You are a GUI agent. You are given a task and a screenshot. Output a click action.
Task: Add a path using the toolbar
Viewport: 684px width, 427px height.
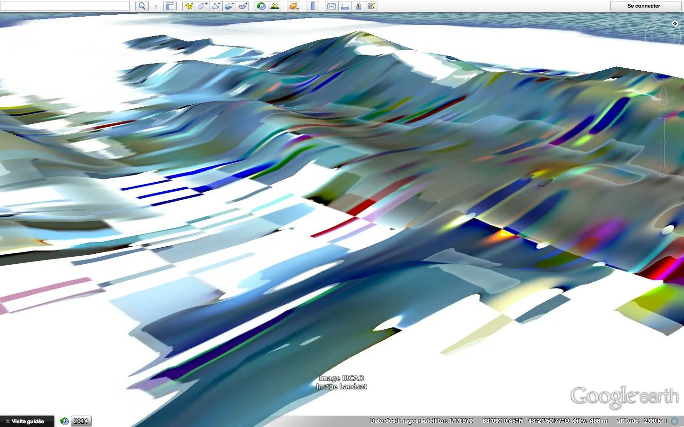point(216,6)
